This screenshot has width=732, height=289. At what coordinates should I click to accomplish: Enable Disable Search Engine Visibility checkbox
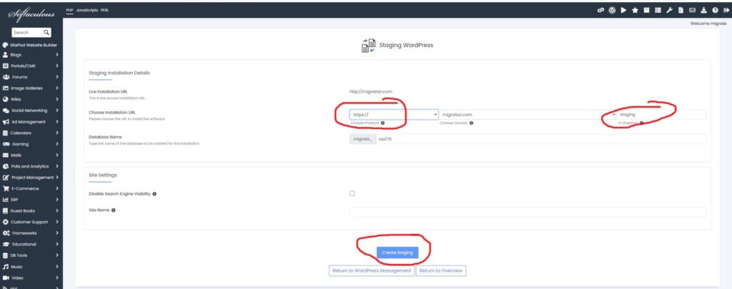(x=352, y=193)
